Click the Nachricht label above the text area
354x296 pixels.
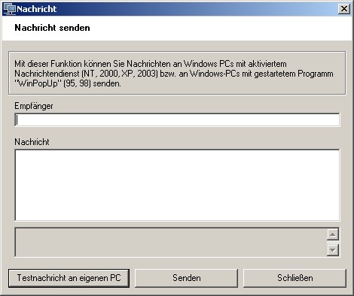[x=32, y=142]
